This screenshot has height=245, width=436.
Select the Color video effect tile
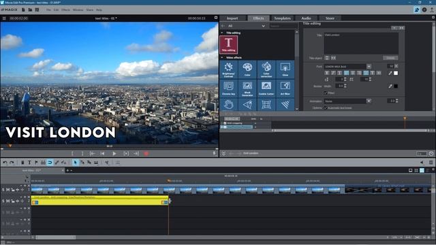(247, 69)
